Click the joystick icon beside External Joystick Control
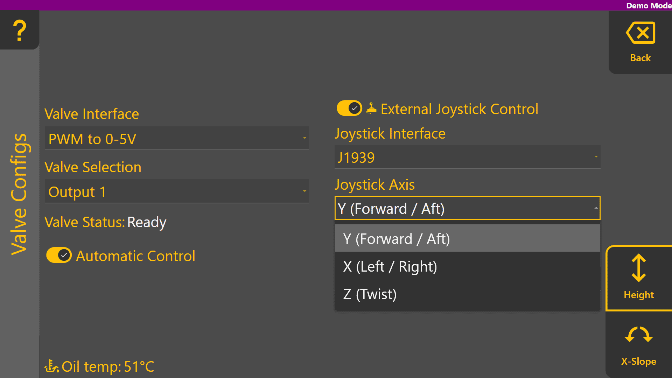672x378 pixels. click(371, 108)
